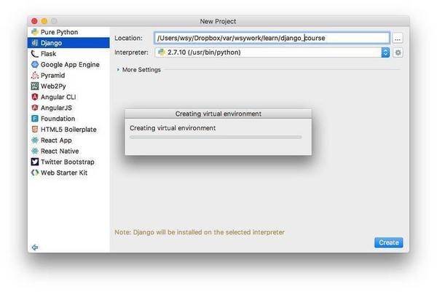Select AngularJS in the sidebar list

[x=68, y=108]
